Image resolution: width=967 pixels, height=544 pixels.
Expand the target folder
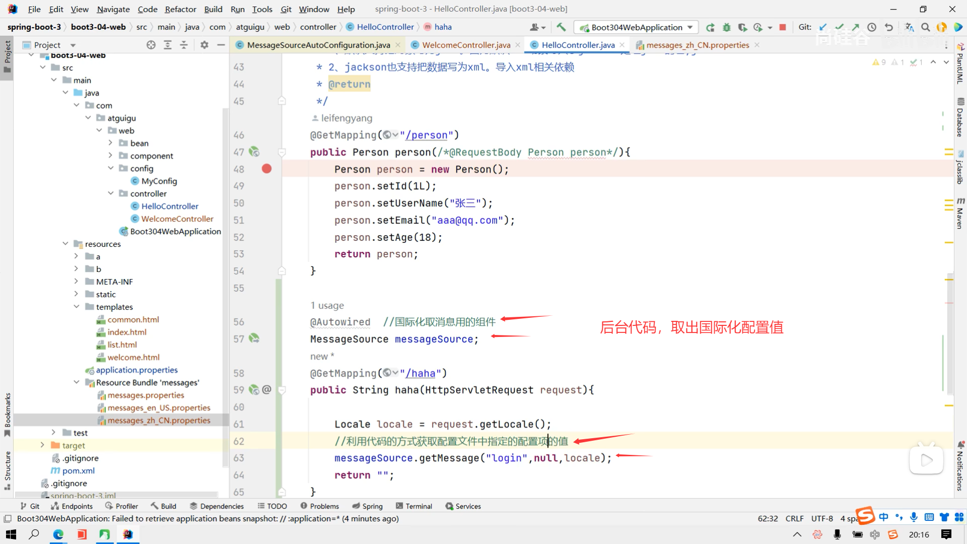[x=42, y=445]
